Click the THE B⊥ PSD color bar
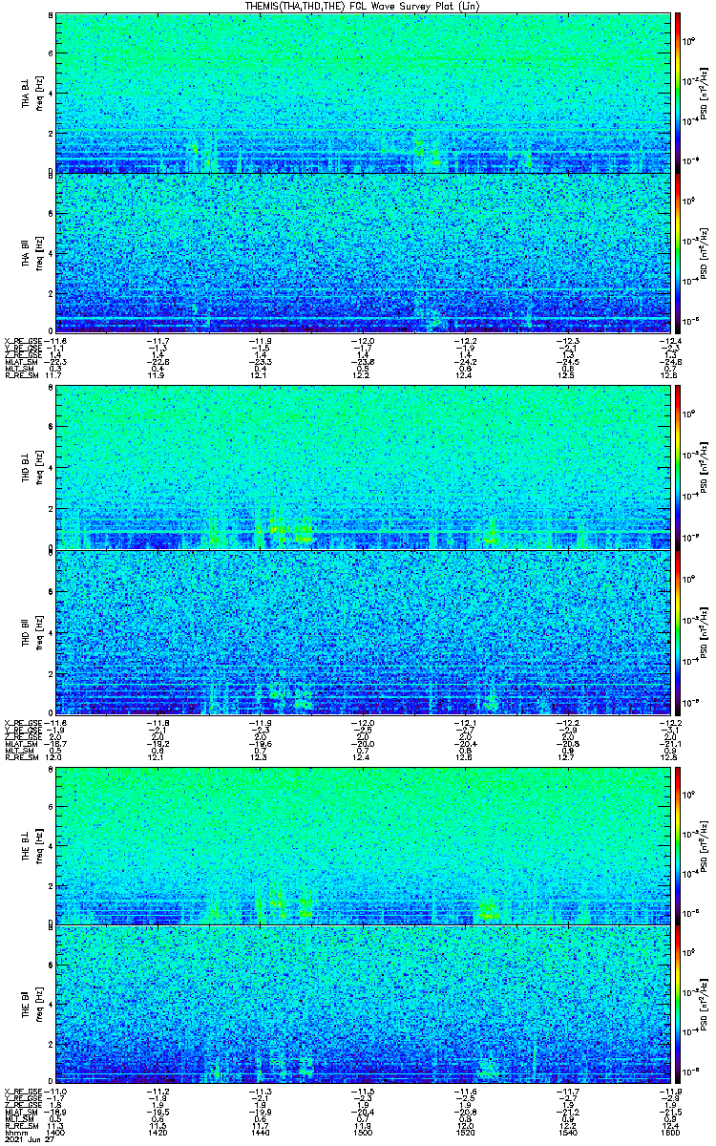Image resolution: width=716 pixels, height=1146 pixels. [678, 844]
